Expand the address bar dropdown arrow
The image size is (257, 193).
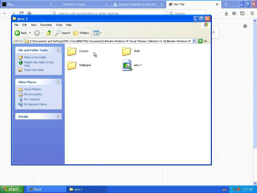(194, 41)
